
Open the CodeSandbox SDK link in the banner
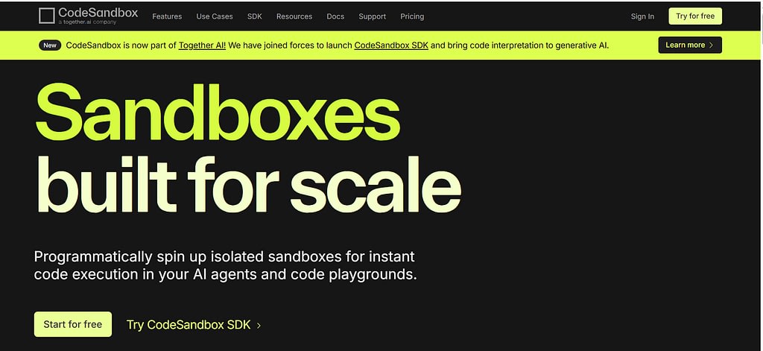pyautogui.click(x=390, y=45)
